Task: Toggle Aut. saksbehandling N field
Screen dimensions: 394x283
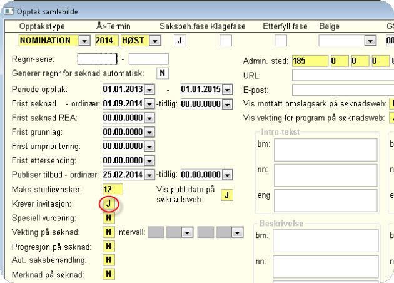Action: click(x=109, y=260)
